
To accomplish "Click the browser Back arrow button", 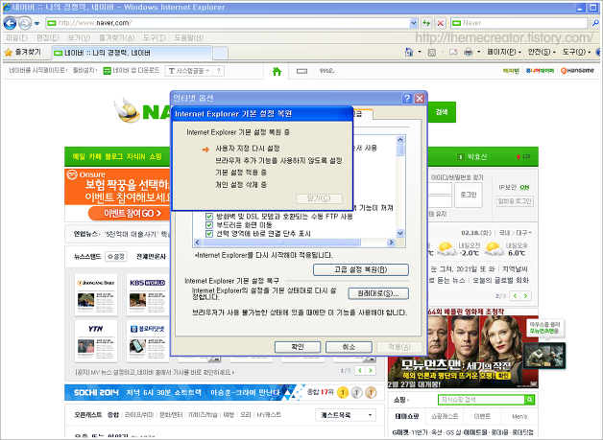I will [10, 23].
